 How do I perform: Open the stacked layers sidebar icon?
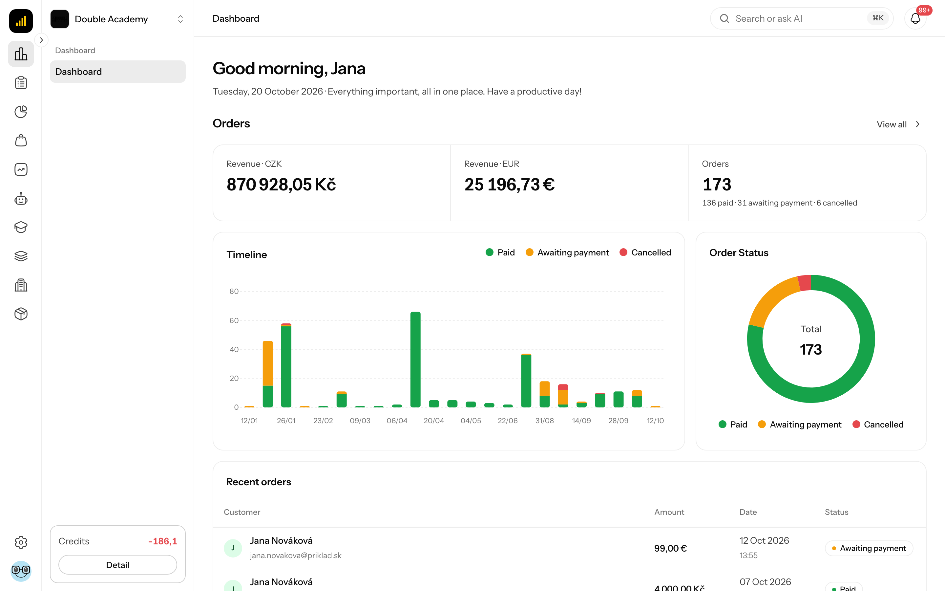pos(21,256)
